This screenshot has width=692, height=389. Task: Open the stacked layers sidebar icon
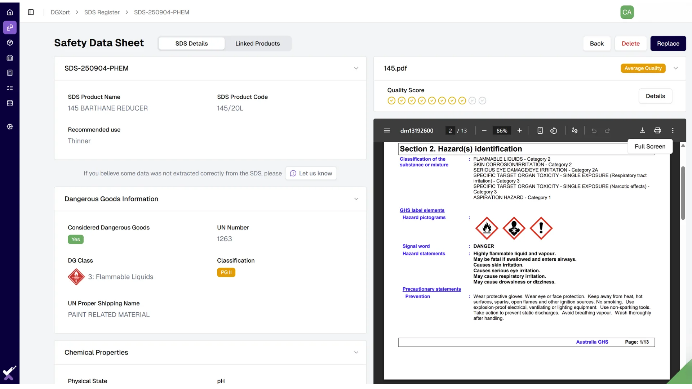tap(10, 58)
